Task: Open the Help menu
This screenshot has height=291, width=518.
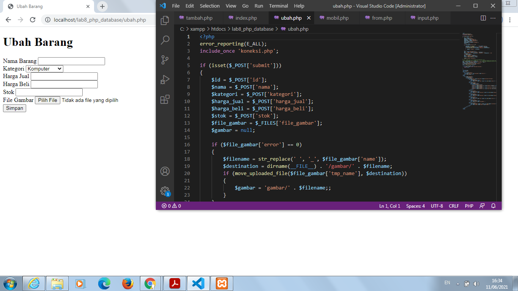Action: pos(299,6)
